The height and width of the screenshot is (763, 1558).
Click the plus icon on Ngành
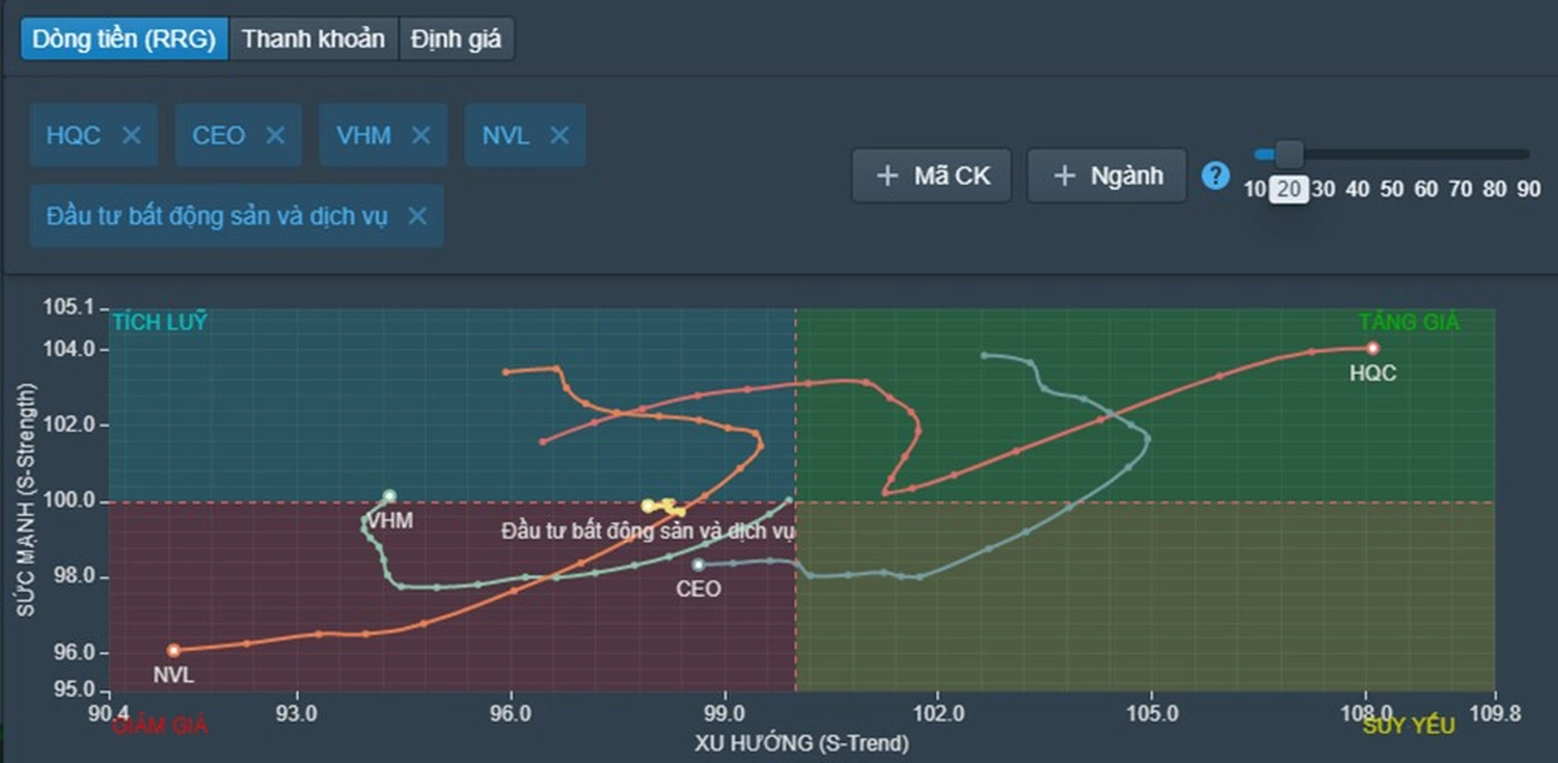click(1064, 176)
